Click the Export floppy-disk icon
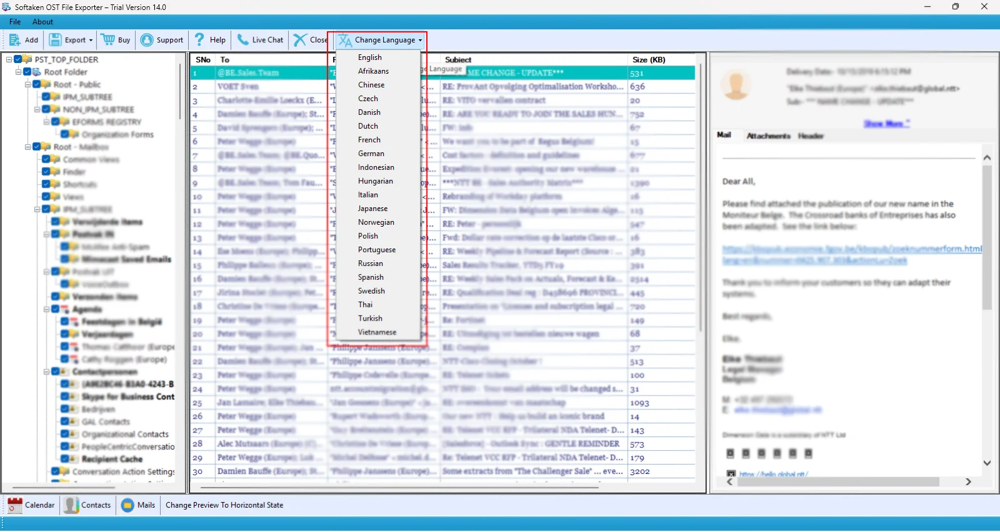 [x=55, y=40]
